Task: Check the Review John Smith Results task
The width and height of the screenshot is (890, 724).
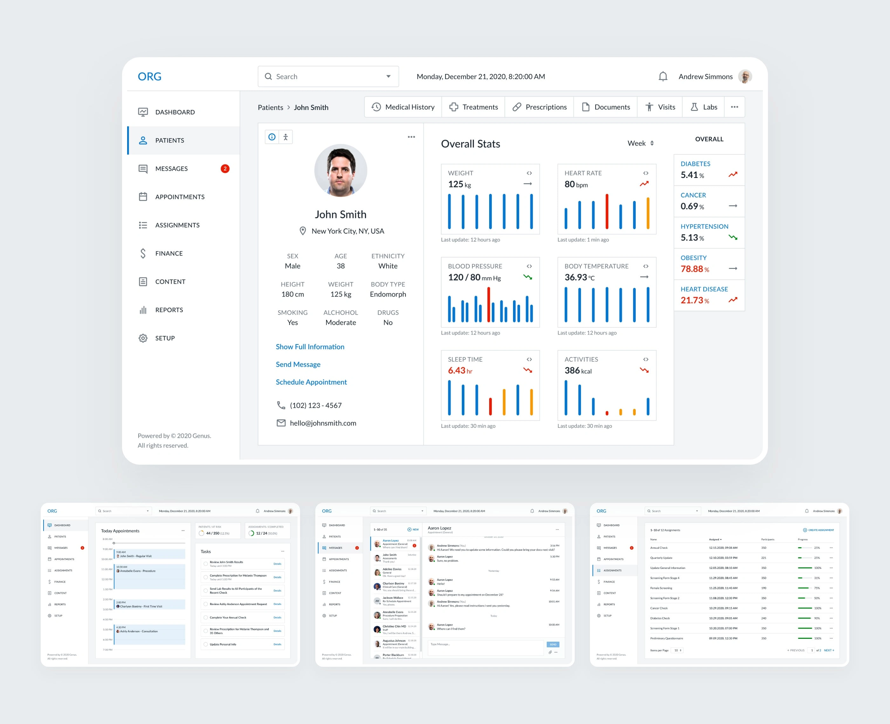Action: pos(206,563)
